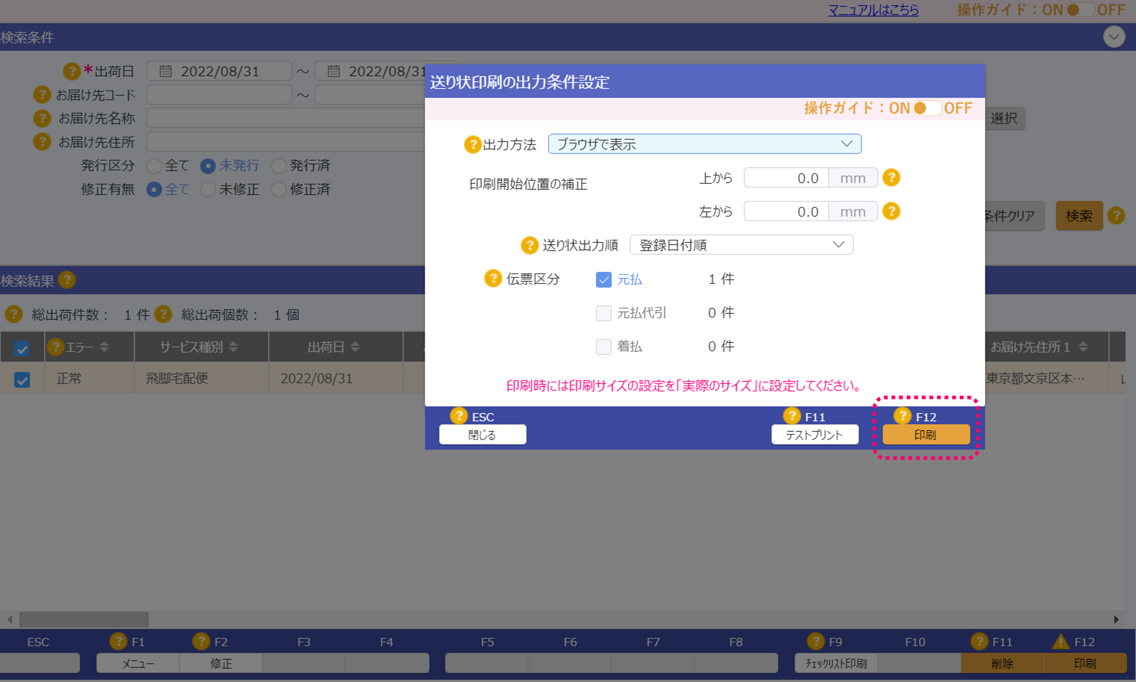Image resolution: width=1136 pixels, height=682 pixels.
Task: Click the 印刷 button in dialog
Action: pos(925,435)
